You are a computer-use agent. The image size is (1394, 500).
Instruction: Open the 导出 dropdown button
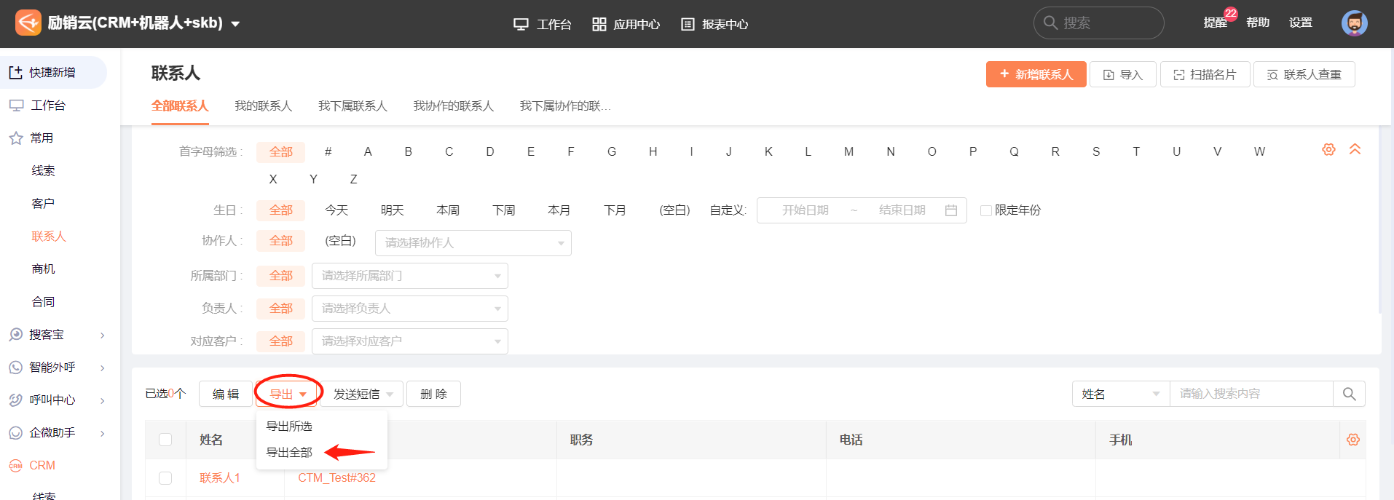coord(288,394)
